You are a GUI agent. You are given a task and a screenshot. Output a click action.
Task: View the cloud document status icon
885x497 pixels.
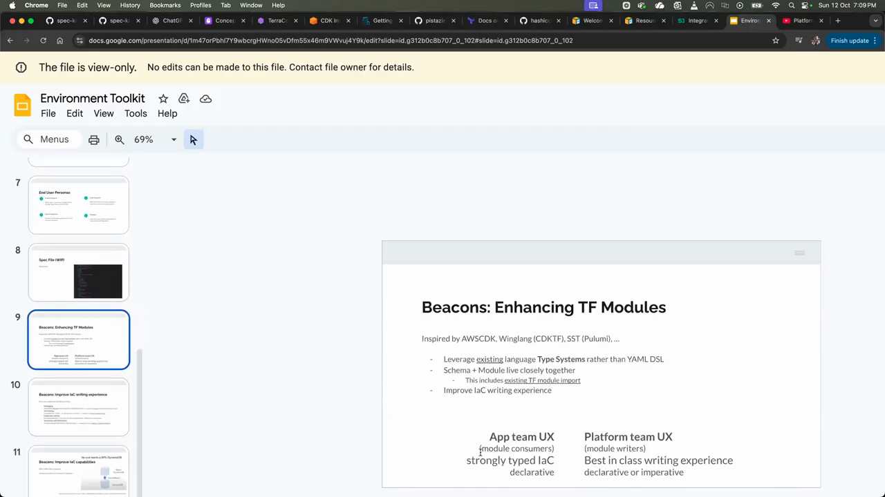(205, 99)
